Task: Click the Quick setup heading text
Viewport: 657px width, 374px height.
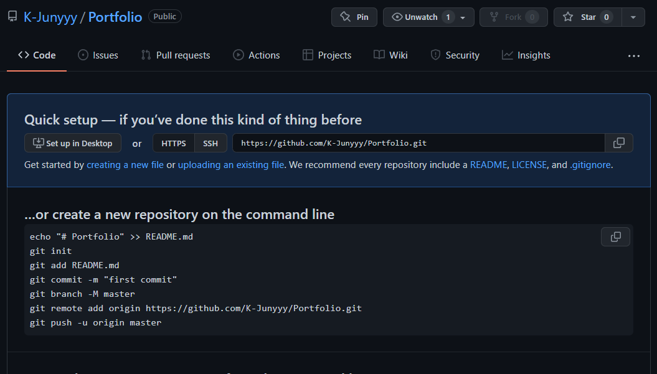Action: click(193, 120)
